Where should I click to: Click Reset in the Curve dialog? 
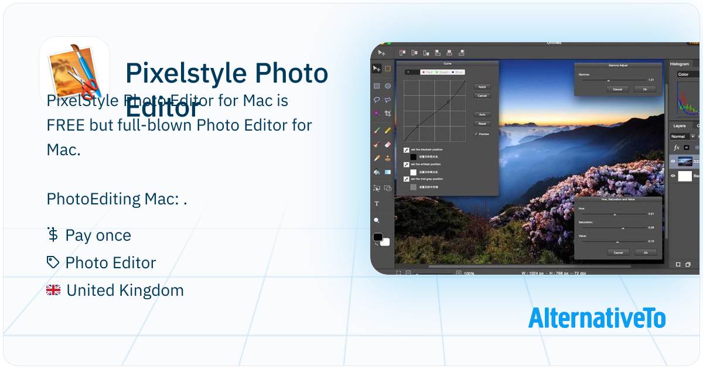pyautogui.click(x=482, y=124)
